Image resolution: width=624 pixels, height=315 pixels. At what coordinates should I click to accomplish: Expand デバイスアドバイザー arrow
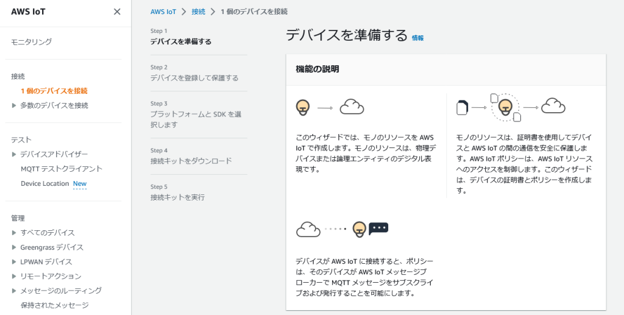14,154
